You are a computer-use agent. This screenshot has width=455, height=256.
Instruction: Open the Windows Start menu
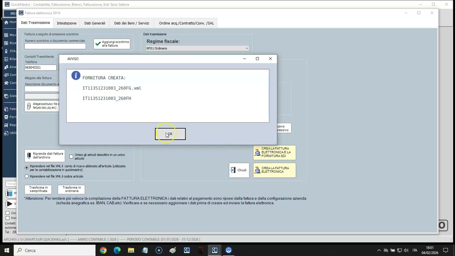(7, 250)
